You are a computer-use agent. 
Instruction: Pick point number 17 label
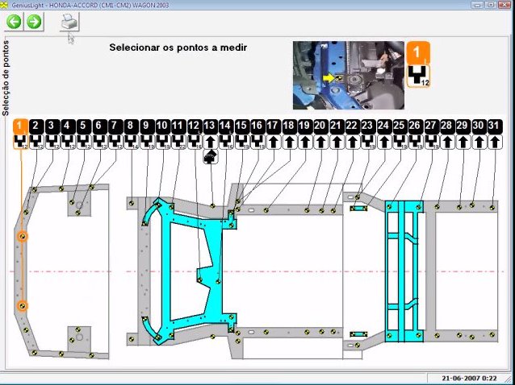tap(274, 126)
